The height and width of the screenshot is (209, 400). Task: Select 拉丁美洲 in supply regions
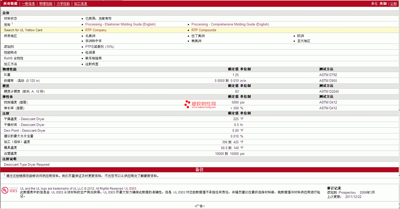(x=198, y=36)
